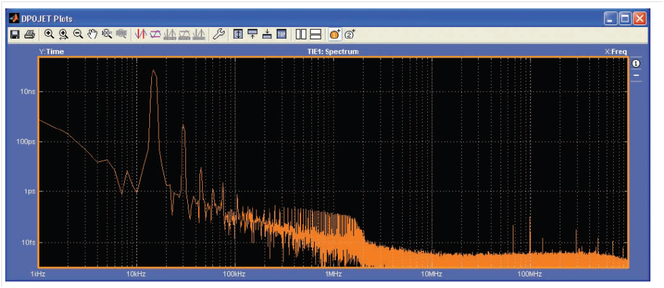Screen dimensions: 664x288
Task: Click the TIE1: Spectrum plot title
Action: [332, 52]
